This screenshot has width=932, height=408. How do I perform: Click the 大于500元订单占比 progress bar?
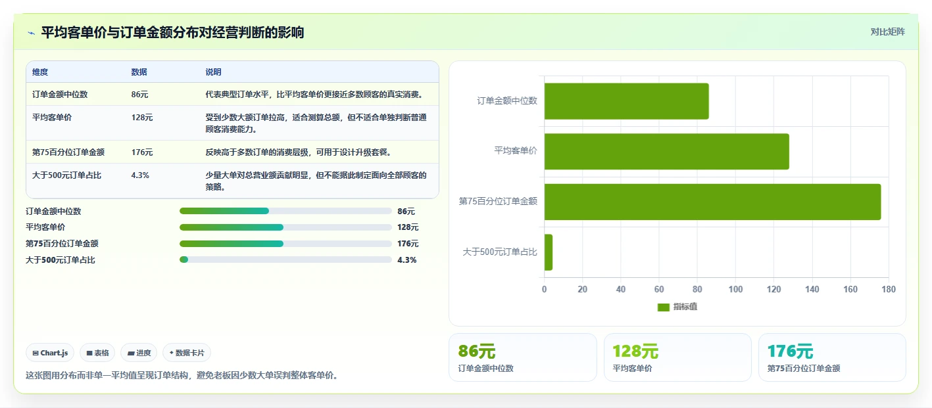285,260
